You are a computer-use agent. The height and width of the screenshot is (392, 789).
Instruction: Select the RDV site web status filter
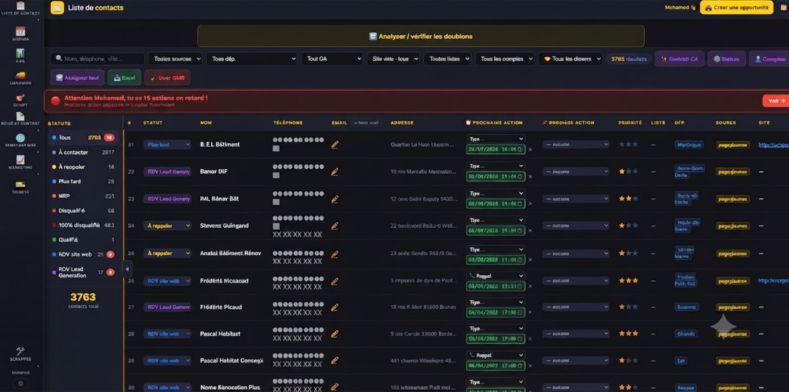(x=83, y=254)
